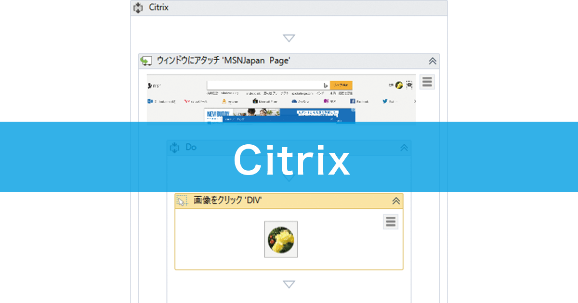Click the Do container icon
This screenshot has width=578, height=303.
[175, 148]
